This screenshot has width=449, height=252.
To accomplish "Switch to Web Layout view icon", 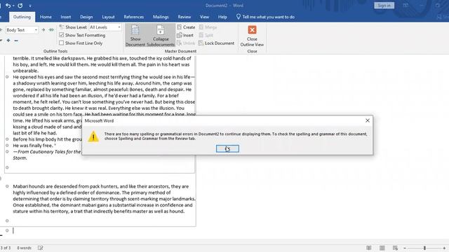I will click(395, 248).
